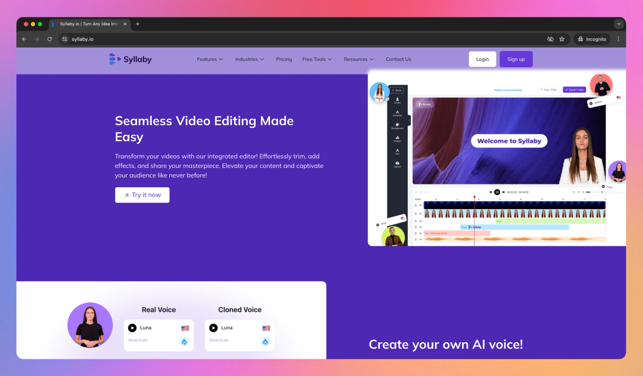Screen dimensions: 643x376
Task: Expand the Industries dropdown menu
Action: [x=250, y=59]
